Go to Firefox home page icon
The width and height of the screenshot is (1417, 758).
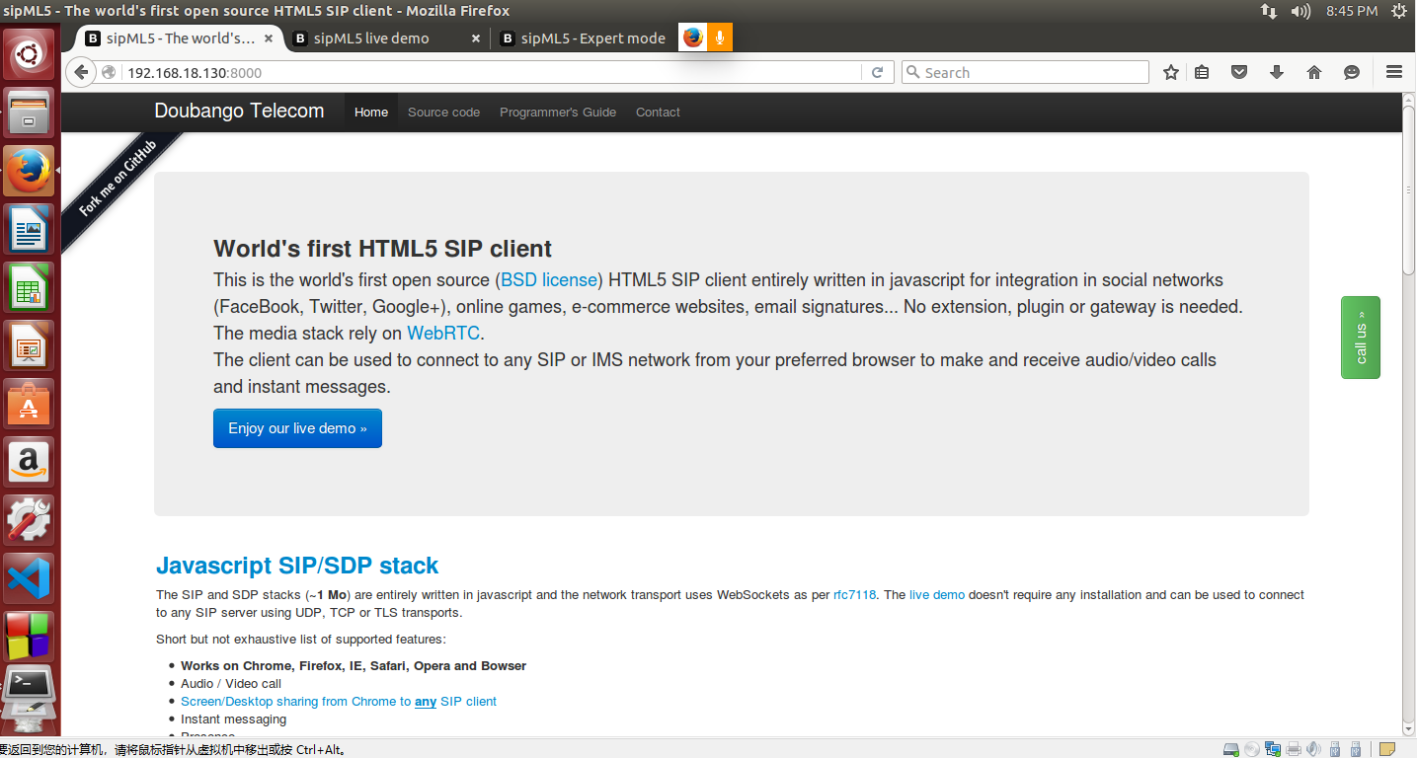click(x=1314, y=72)
